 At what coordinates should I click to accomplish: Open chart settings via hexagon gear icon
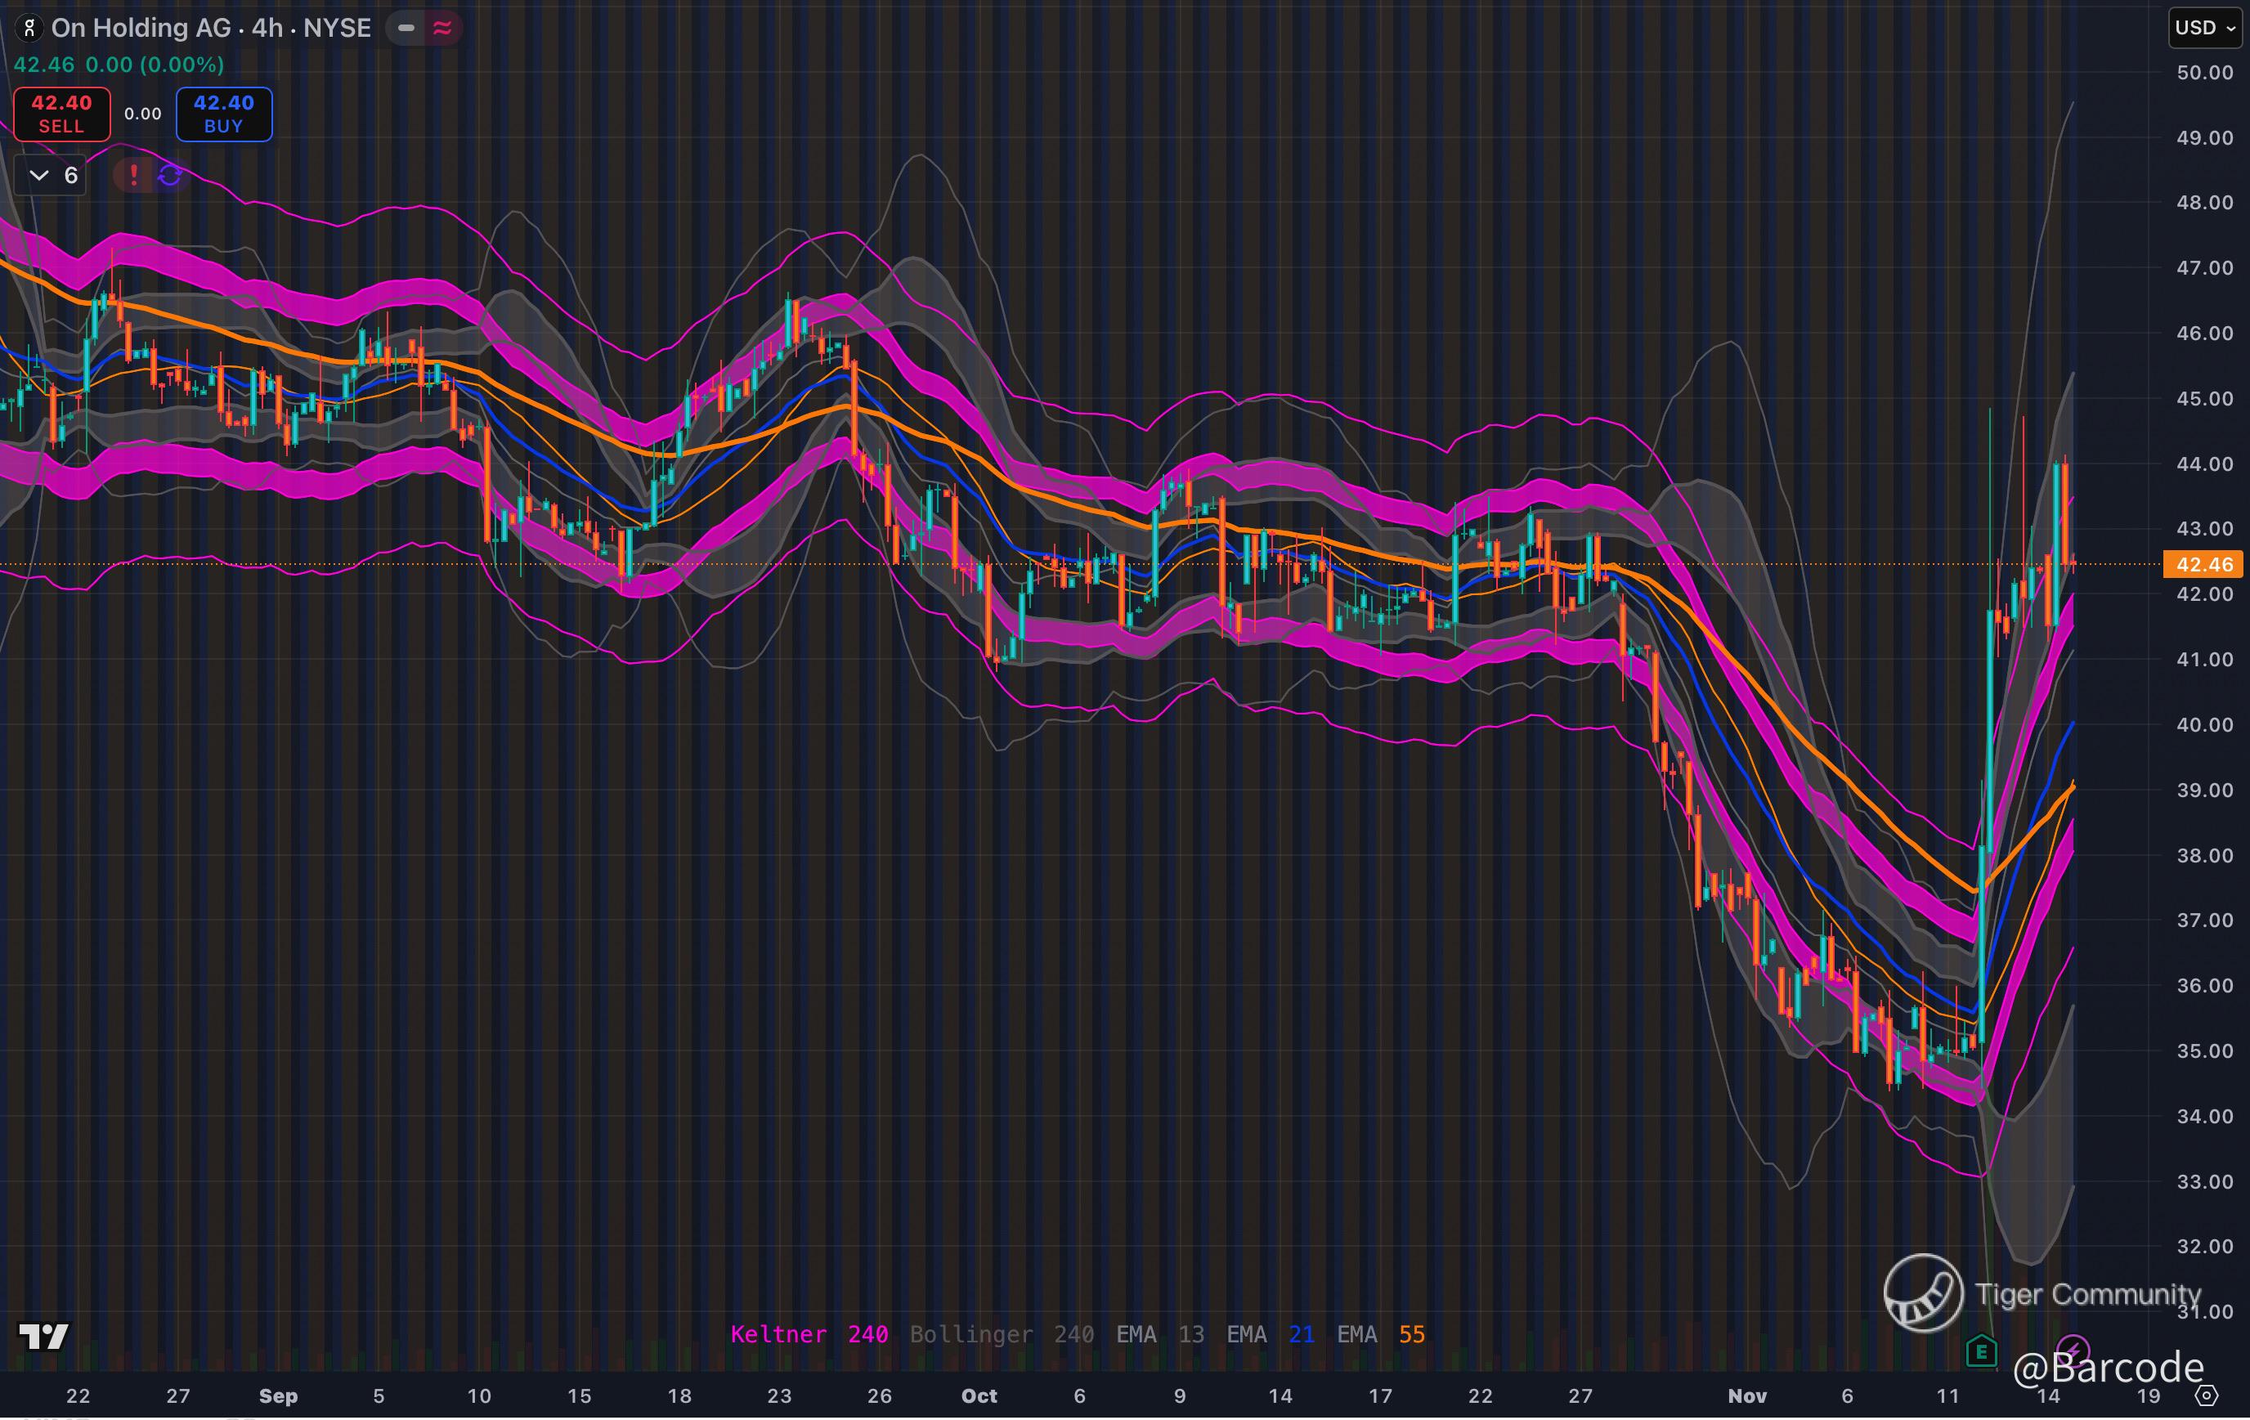[x=2206, y=1395]
